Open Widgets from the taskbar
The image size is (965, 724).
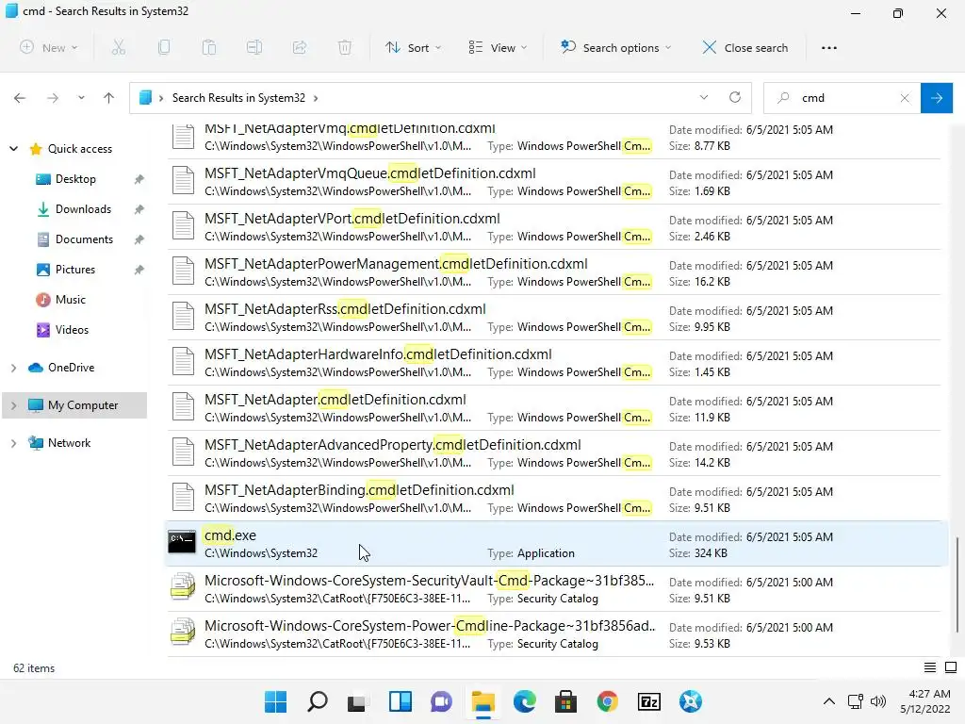(400, 701)
